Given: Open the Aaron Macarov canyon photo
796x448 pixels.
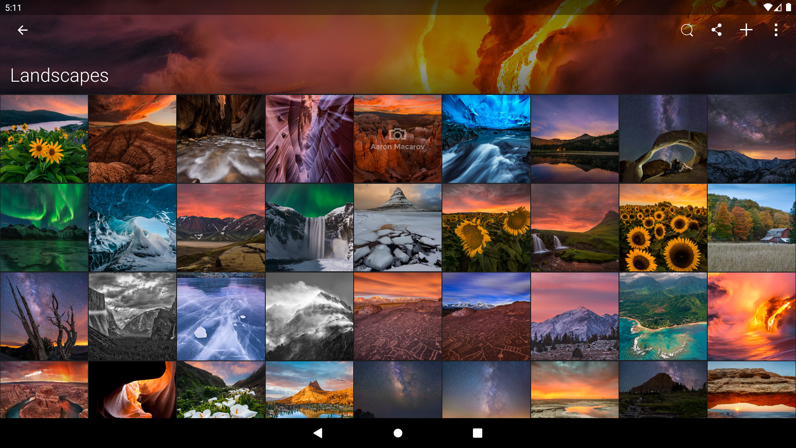Looking at the screenshot, I should point(398,139).
